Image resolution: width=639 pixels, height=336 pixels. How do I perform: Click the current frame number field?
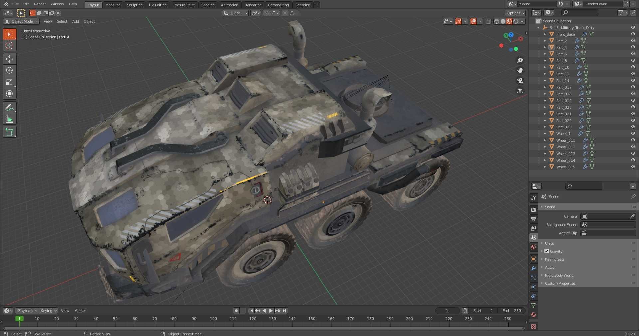click(447, 311)
